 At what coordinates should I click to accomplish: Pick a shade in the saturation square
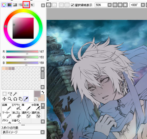[x=23, y=28]
